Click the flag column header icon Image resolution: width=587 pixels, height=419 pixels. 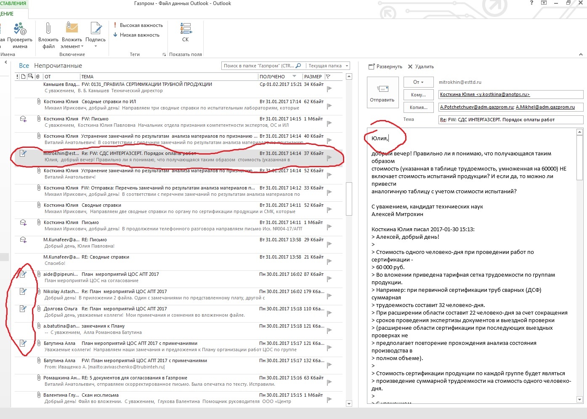click(328, 77)
